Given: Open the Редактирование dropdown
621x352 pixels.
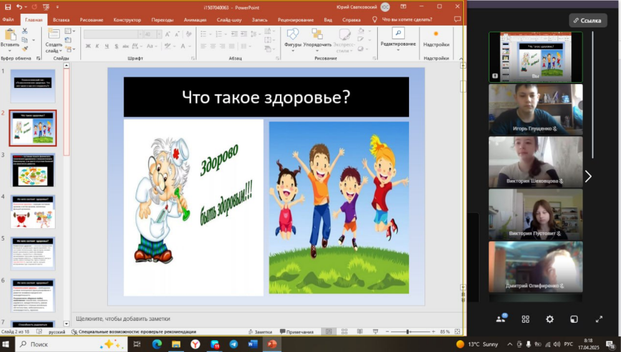Looking at the screenshot, I should pos(398,40).
